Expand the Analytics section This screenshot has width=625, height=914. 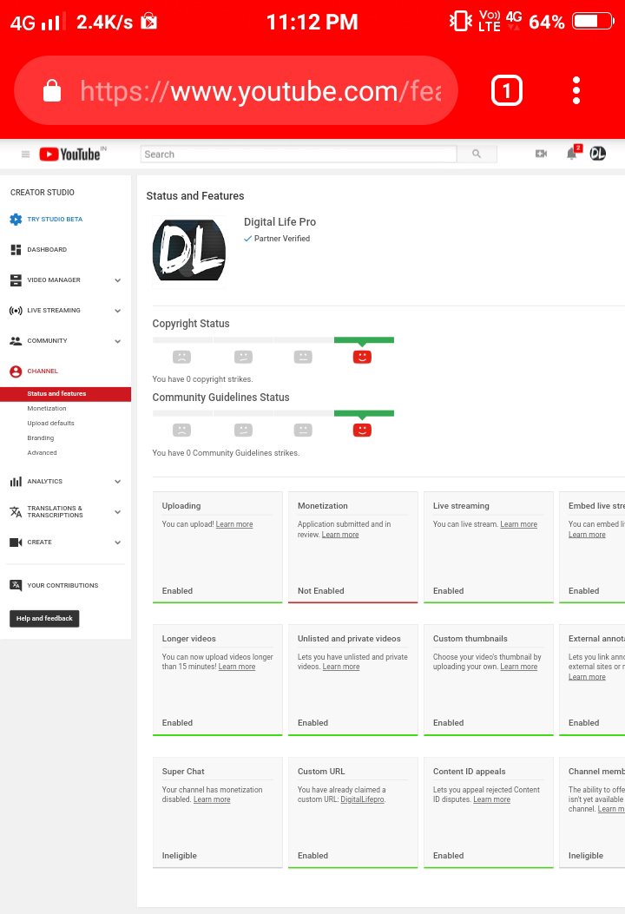[x=118, y=482]
